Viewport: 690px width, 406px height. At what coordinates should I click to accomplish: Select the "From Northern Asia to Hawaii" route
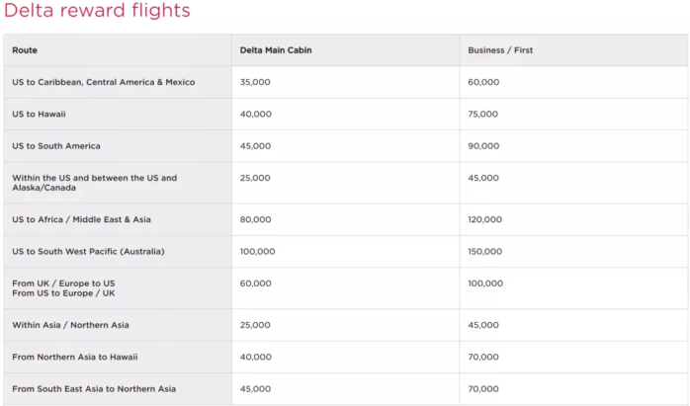(x=75, y=357)
